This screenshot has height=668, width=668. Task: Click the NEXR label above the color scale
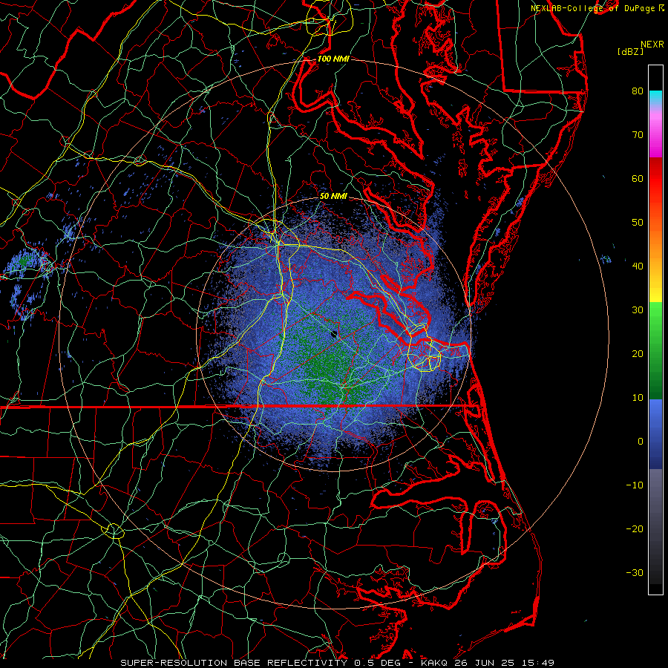pyautogui.click(x=652, y=45)
